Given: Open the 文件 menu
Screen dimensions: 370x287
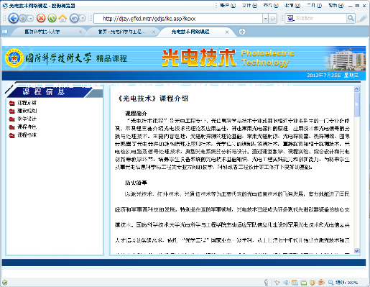Looking at the screenshot, I should pos(249,5).
